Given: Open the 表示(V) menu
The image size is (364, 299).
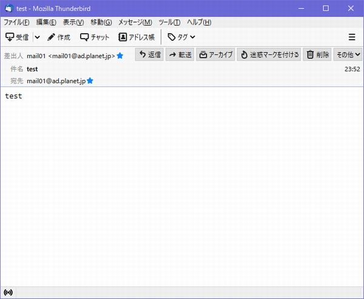Looking at the screenshot, I should click(x=73, y=22).
